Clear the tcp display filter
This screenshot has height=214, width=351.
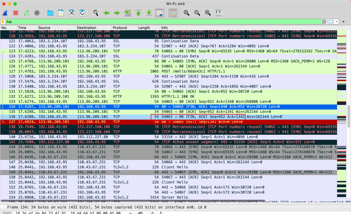click(324, 21)
